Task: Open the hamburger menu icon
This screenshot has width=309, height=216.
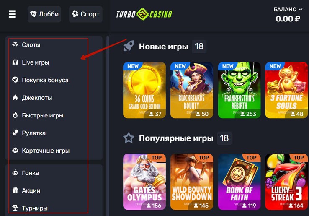Action: [x=12, y=14]
